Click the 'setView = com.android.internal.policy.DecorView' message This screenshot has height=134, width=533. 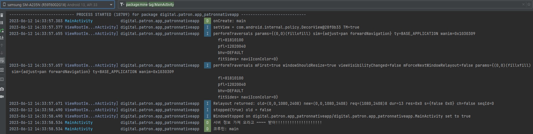[286, 27]
